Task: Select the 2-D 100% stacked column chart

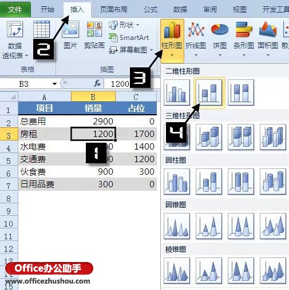Action: tap(241, 92)
